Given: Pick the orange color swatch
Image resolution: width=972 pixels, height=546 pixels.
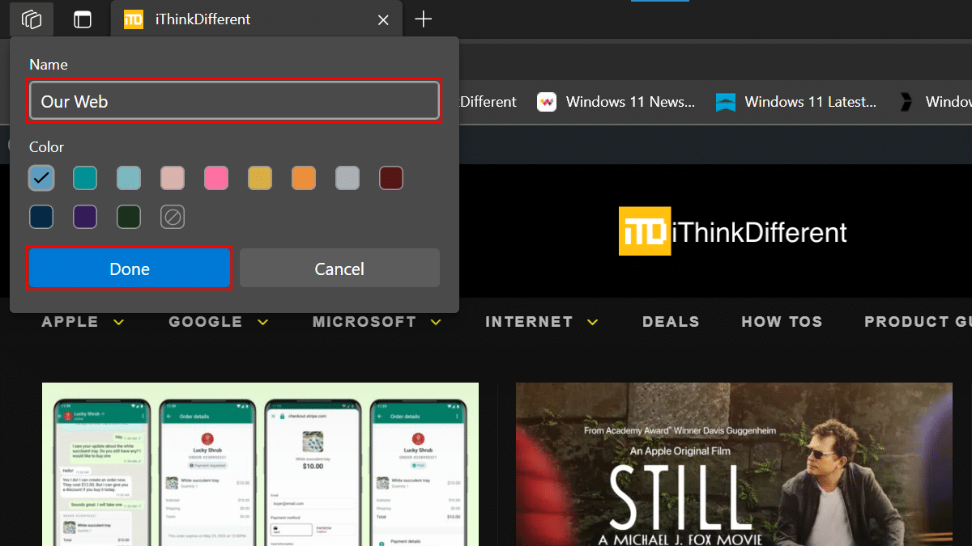Looking at the screenshot, I should click(304, 178).
